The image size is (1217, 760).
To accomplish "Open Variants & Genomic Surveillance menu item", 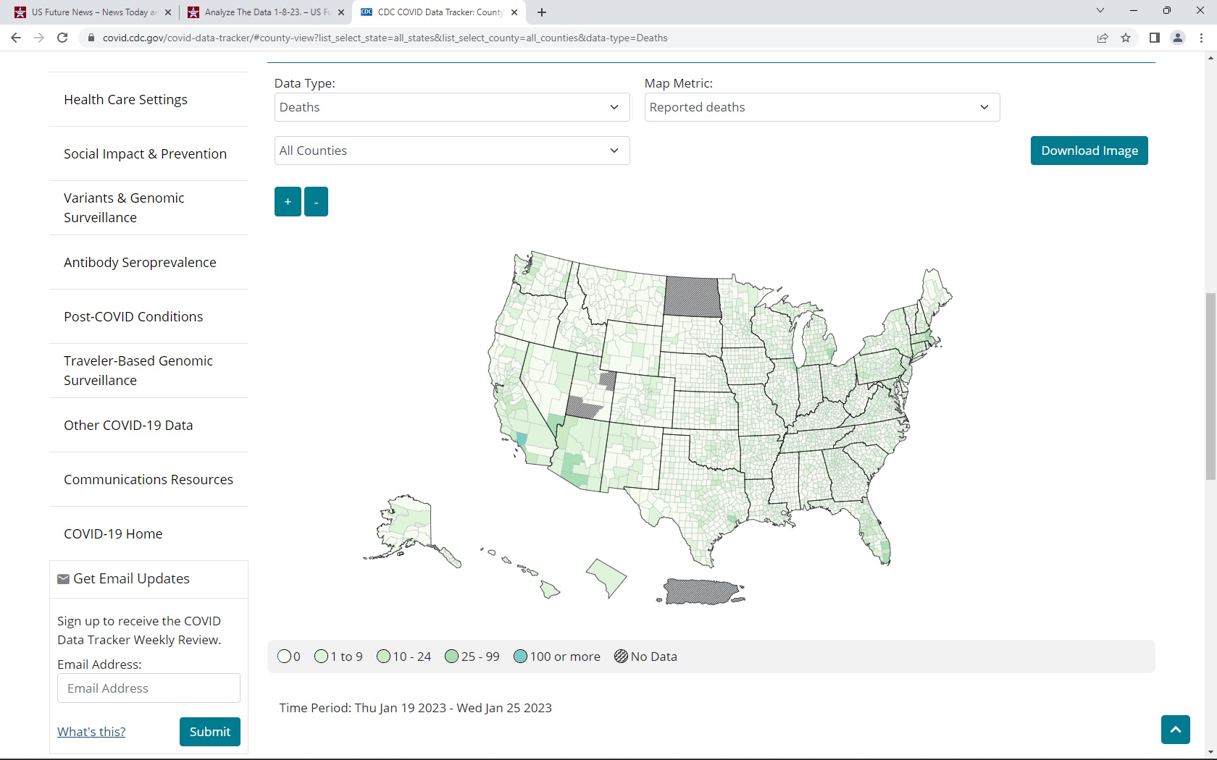I will [x=124, y=208].
